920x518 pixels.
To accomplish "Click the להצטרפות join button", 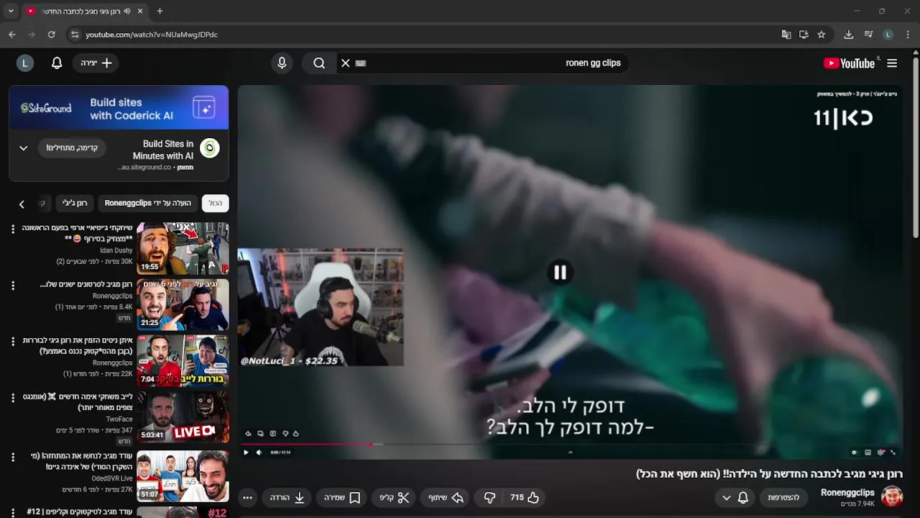I will (783, 497).
